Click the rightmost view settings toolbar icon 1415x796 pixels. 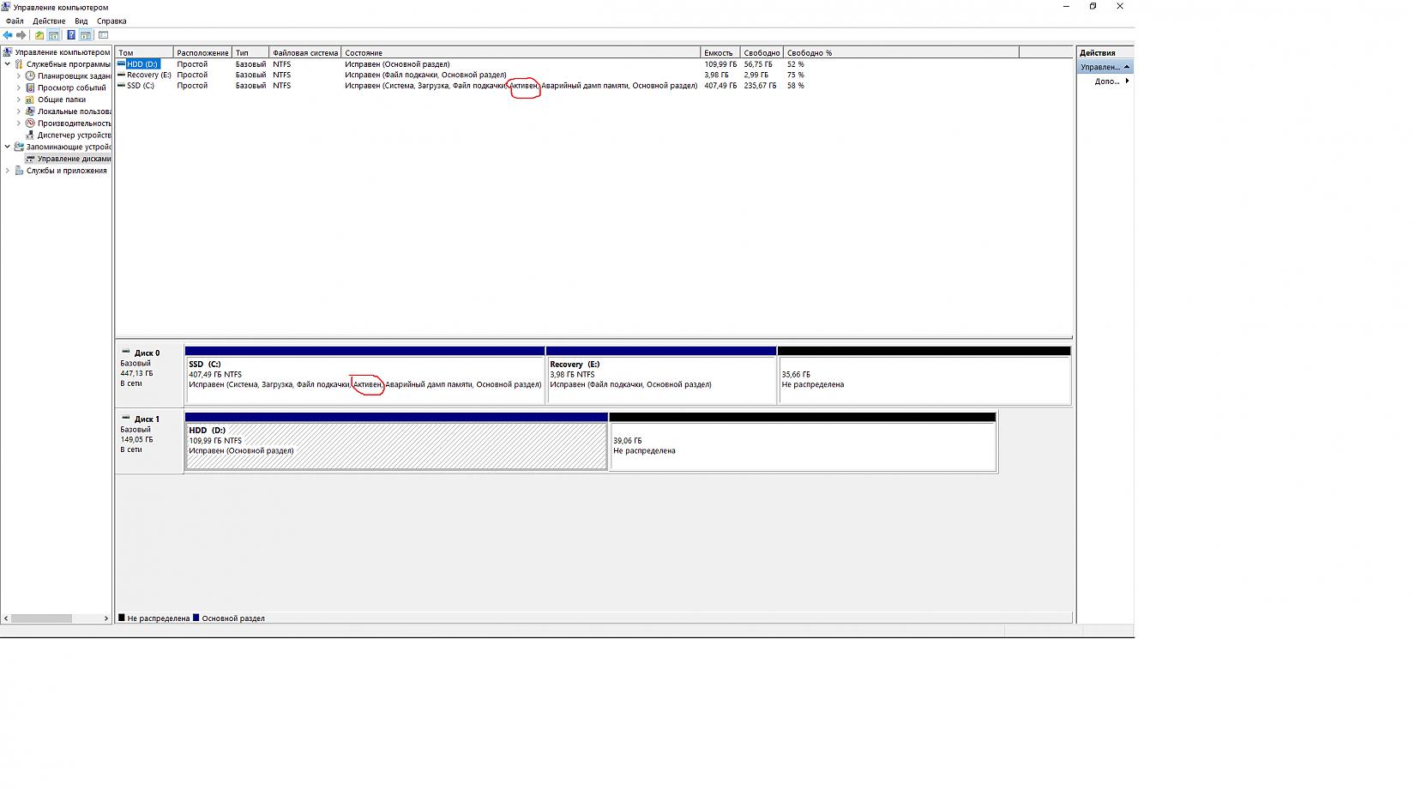click(104, 35)
